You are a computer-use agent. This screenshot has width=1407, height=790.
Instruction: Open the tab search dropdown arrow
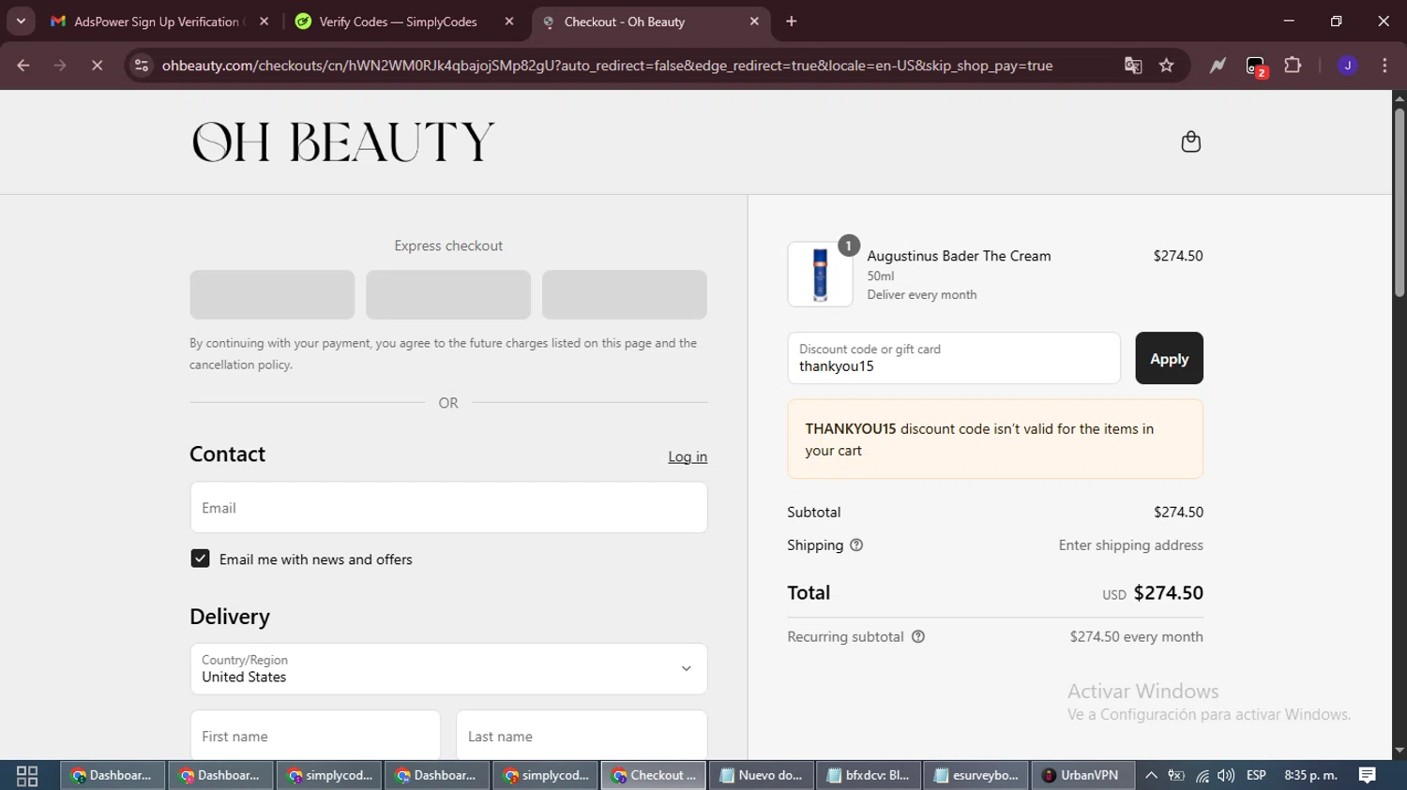click(21, 21)
